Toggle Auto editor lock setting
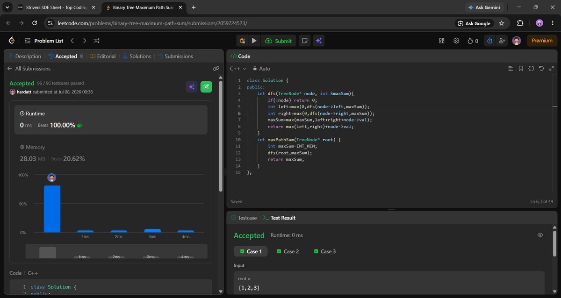 pyautogui.click(x=261, y=69)
